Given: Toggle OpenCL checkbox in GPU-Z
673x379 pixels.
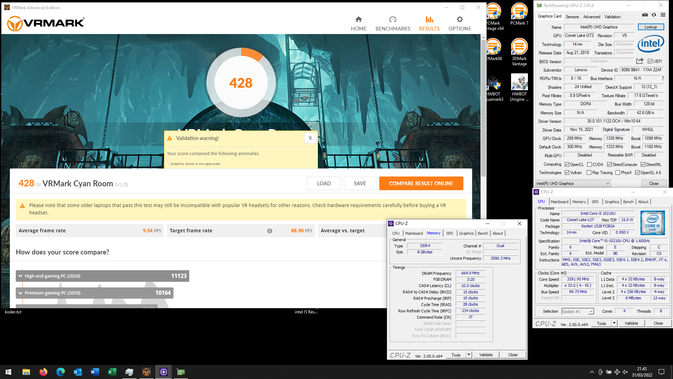Looking at the screenshot, I should coord(567,165).
